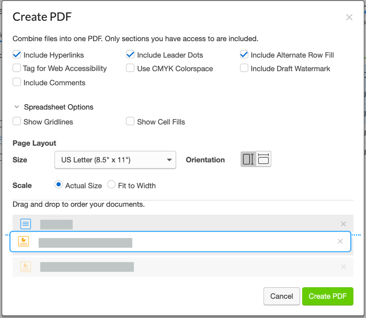Remove the first document from the list
The height and width of the screenshot is (318, 366).
point(343,224)
